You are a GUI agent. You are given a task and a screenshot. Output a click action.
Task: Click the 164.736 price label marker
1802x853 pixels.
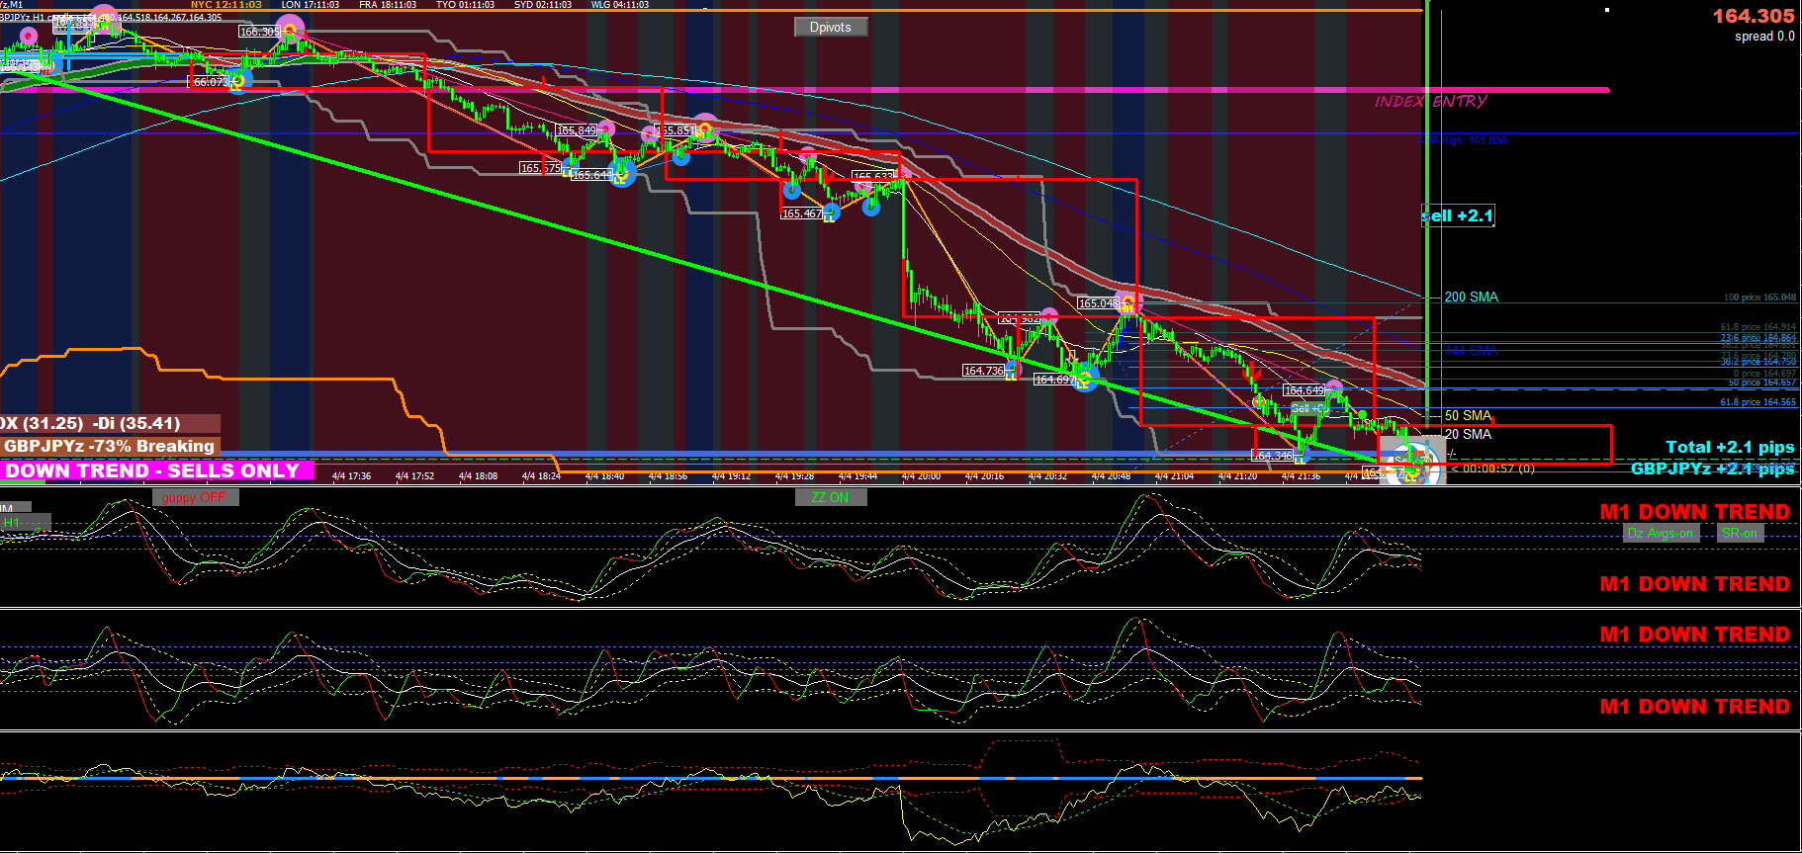tap(984, 371)
